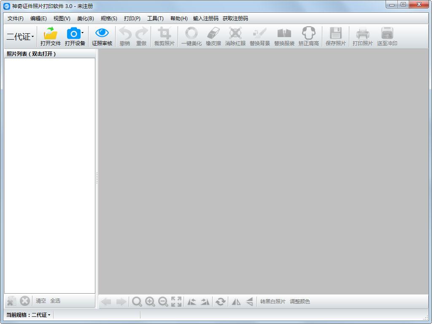The height and width of the screenshot is (324, 432).
Task: Click the 全选 button under photo list
Action: click(x=55, y=301)
